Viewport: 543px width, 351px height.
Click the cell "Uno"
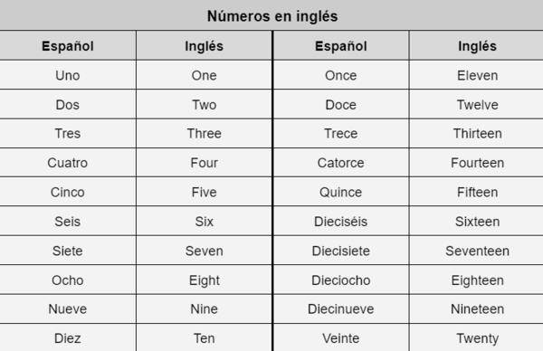[x=68, y=75]
